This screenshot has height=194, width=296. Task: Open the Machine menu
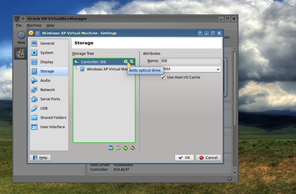[x=34, y=25]
